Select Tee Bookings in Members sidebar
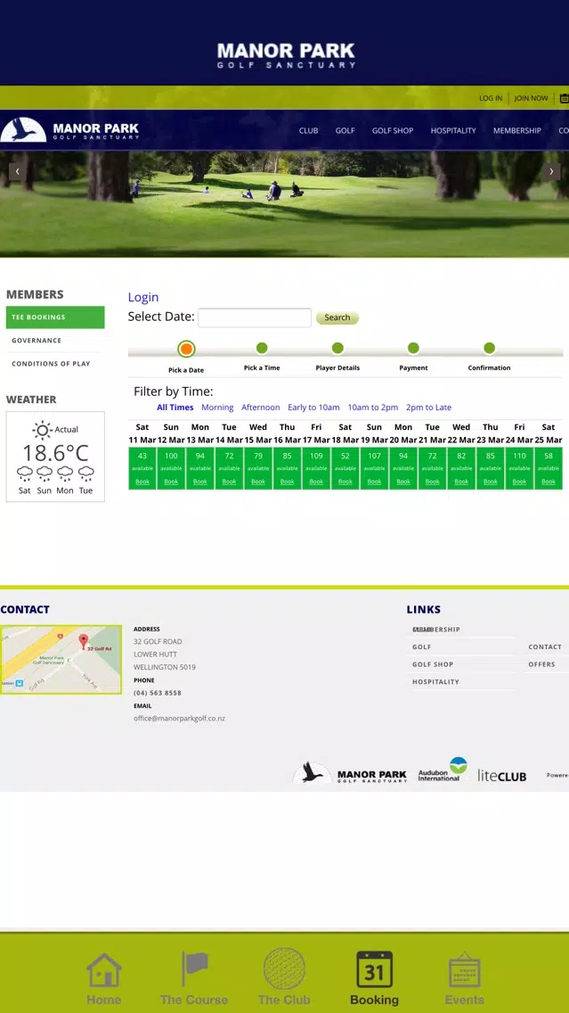 tap(55, 317)
